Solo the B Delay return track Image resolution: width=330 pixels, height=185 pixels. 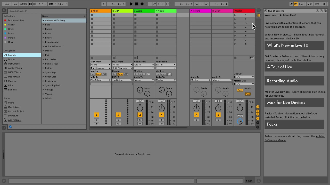(218, 120)
